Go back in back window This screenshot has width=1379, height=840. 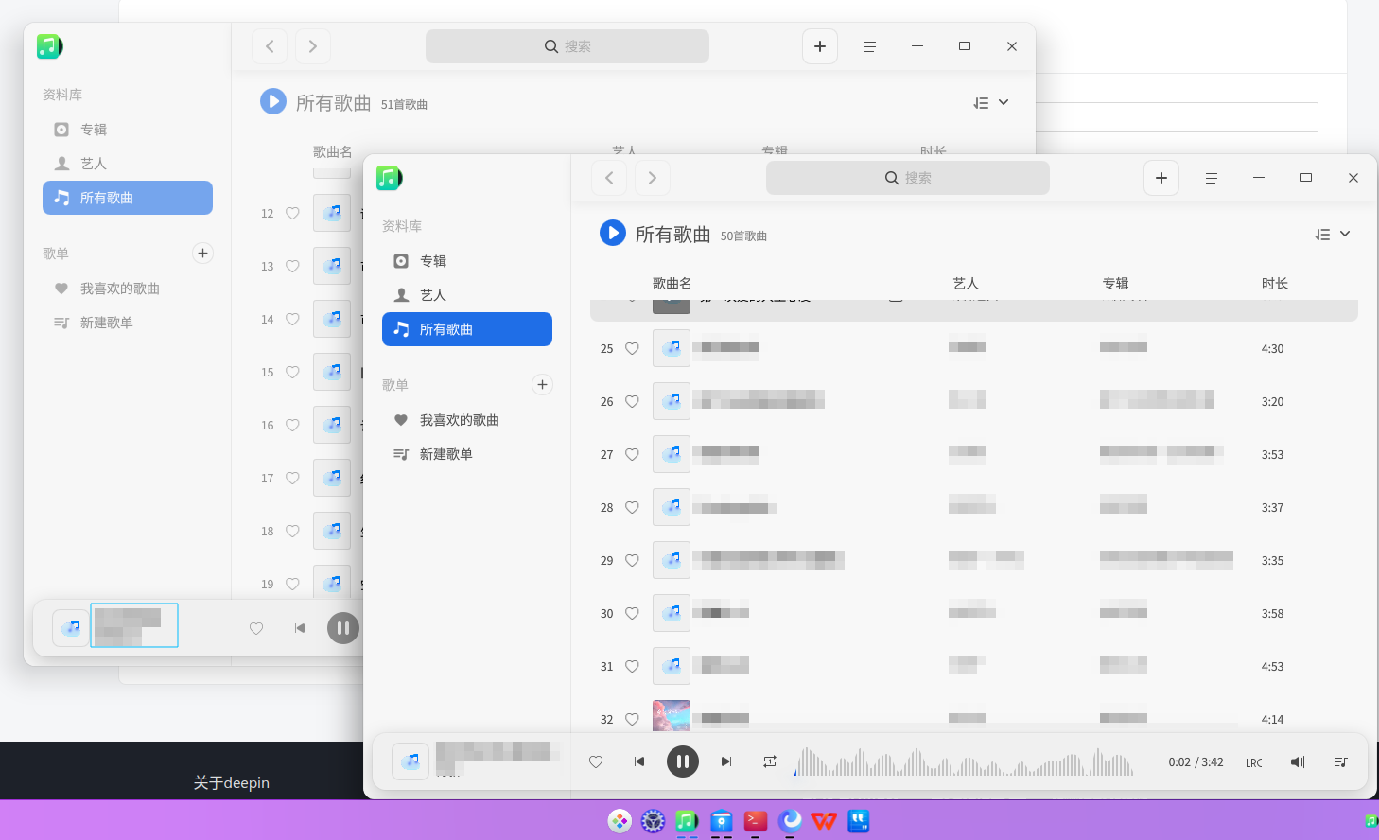(x=270, y=46)
